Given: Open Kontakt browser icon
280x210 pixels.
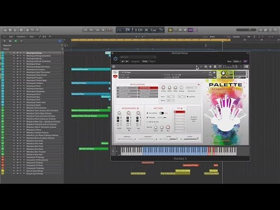Looking at the screenshot, I should tap(206, 66).
